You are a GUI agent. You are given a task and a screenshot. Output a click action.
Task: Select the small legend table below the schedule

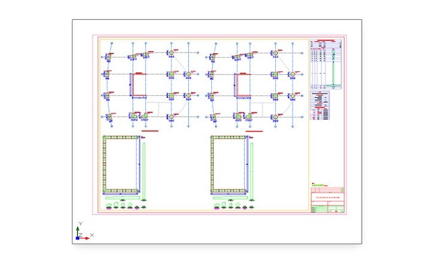pos(320,105)
